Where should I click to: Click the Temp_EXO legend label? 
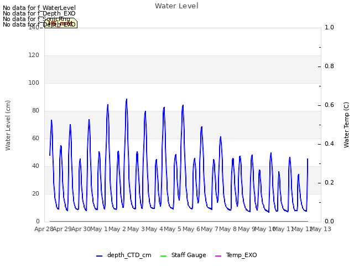click(241, 255)
